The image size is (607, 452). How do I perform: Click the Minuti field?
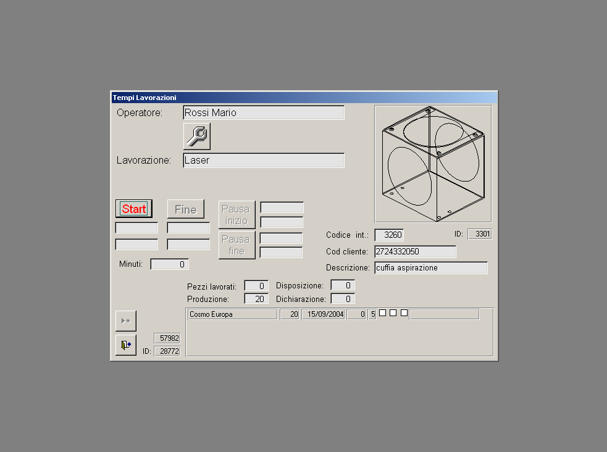(x=170, y=264)
